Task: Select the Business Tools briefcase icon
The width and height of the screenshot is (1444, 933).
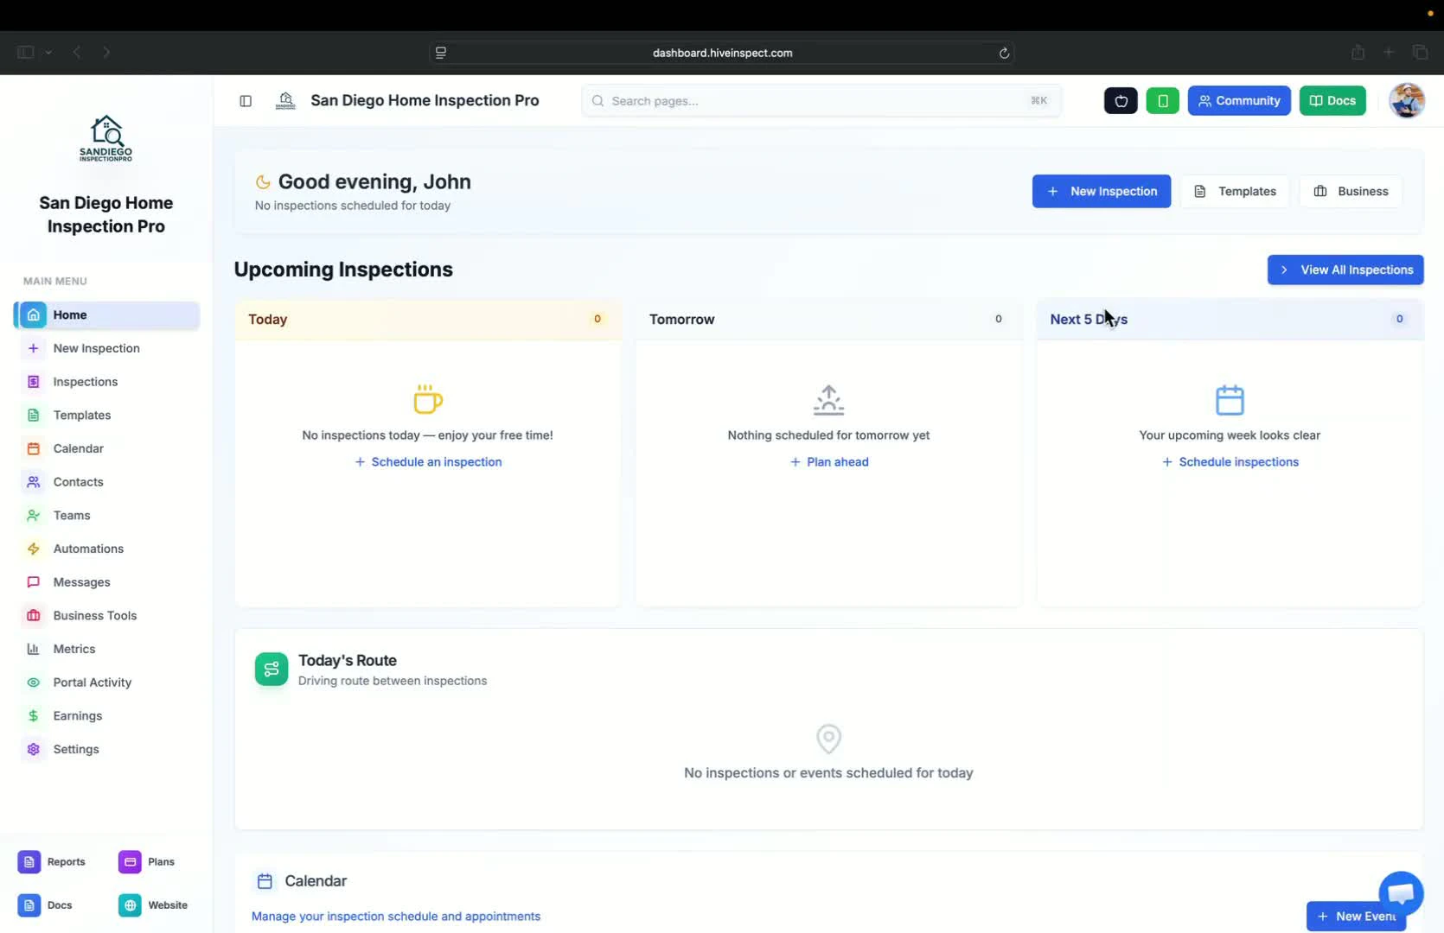Action: [33, 615]
